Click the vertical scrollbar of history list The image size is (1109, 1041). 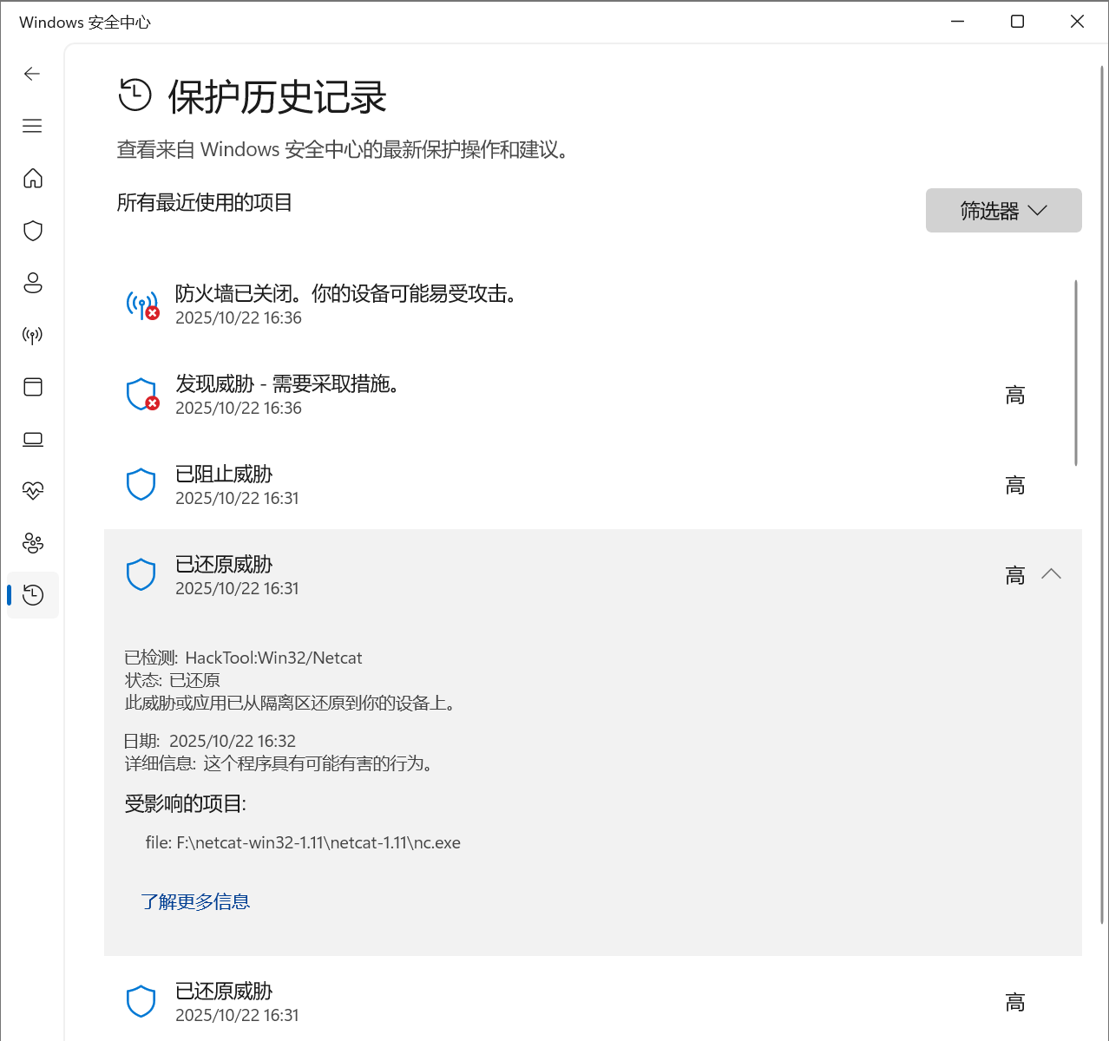[x=1076, y=373]
